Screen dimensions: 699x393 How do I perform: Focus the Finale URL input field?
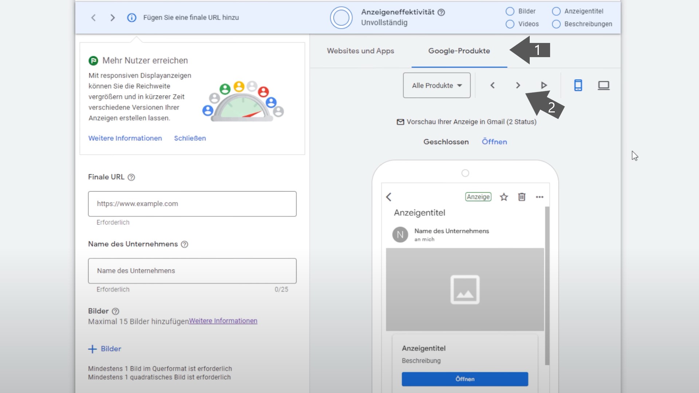point(192,204)
